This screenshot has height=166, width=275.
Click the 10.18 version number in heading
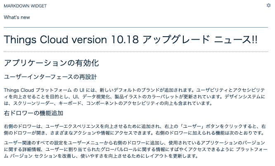pyautogui.click(x=125, y=40)
